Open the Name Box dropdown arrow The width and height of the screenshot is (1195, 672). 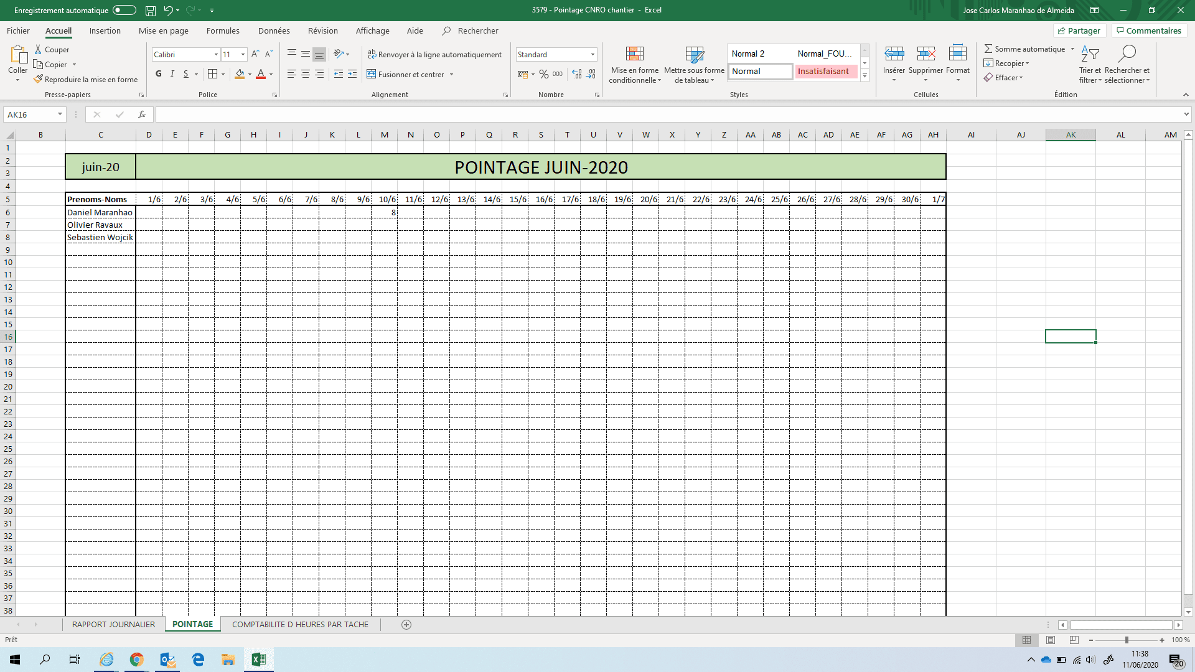pos(60,114)
